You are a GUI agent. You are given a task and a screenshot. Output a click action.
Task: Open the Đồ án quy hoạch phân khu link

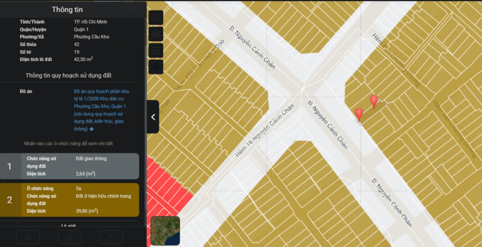[x=102, y=92]
